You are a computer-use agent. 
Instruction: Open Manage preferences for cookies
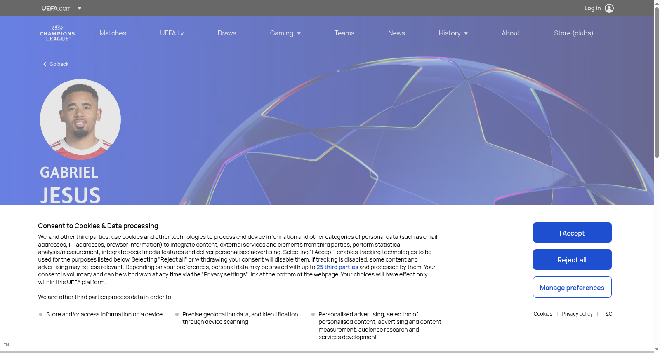pos(572,287)
